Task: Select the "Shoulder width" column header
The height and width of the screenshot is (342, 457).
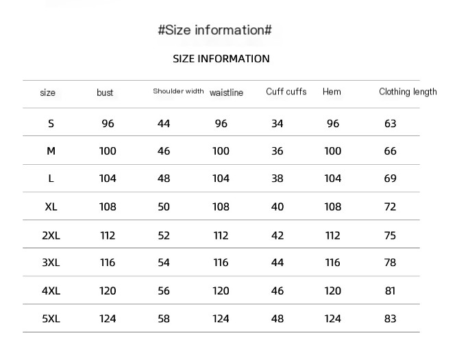Action: pyautogui.click(x=178, y=91)
